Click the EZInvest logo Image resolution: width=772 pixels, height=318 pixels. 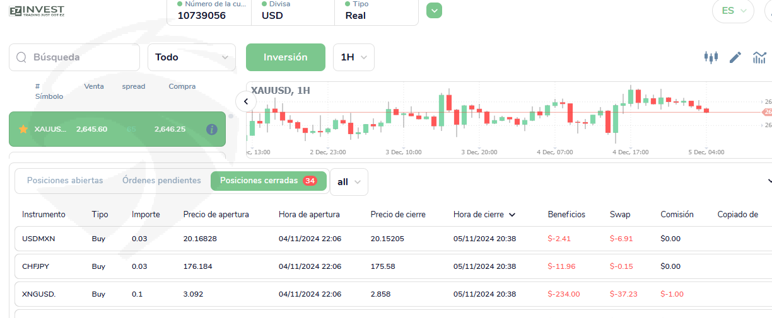pyautogui.click(x=37, y=11)
